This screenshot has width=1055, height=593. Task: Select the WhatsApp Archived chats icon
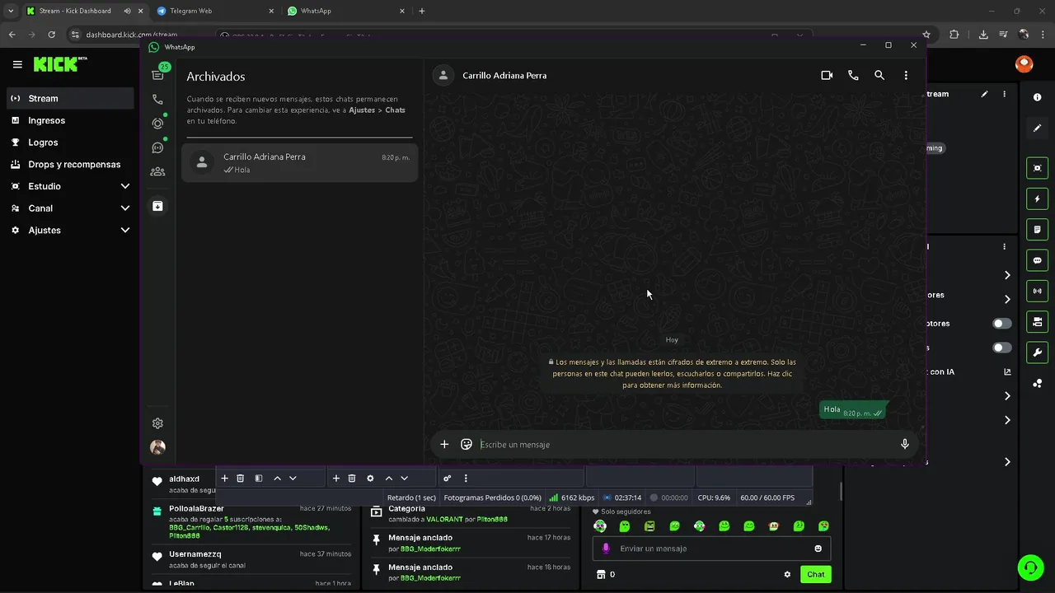pos(157,206)
